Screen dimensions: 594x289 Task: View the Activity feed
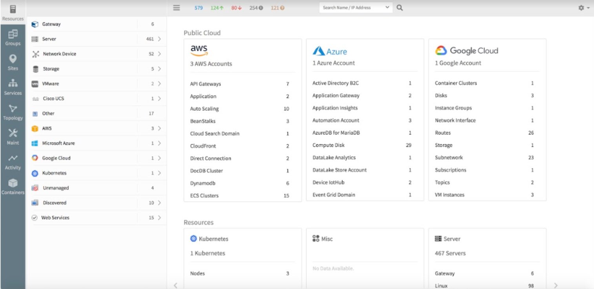pyautogui.click(x=13, y=161)
